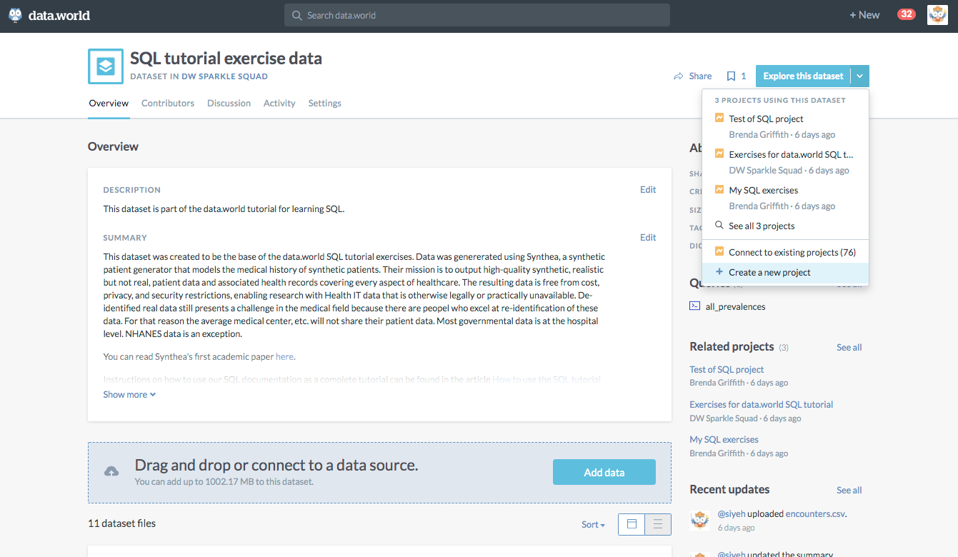This screenshot has height=557, width=958.
Task: Switch to card view layout icon
Action: [x=632, y=524]
